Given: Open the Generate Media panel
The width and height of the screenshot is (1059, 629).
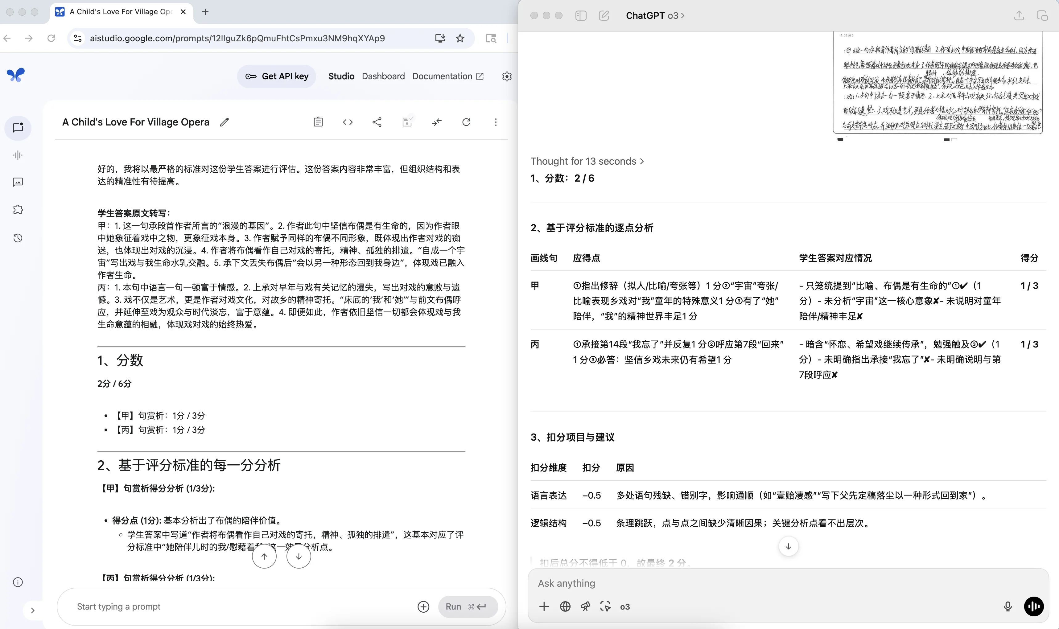Looking at the screenshot, I should click(18, 182).
